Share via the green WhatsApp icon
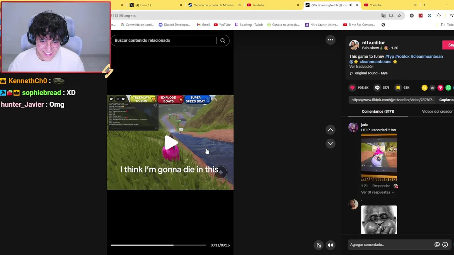The width and height of the screenshot is (454, 255). pos(448,87)
